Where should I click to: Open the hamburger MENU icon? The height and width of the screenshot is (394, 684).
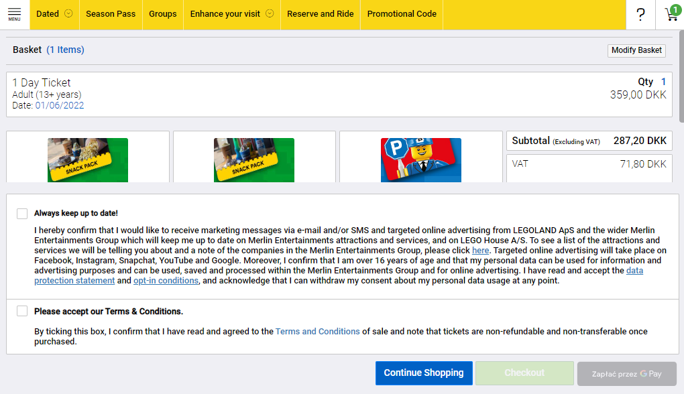[x=14, y=14]
